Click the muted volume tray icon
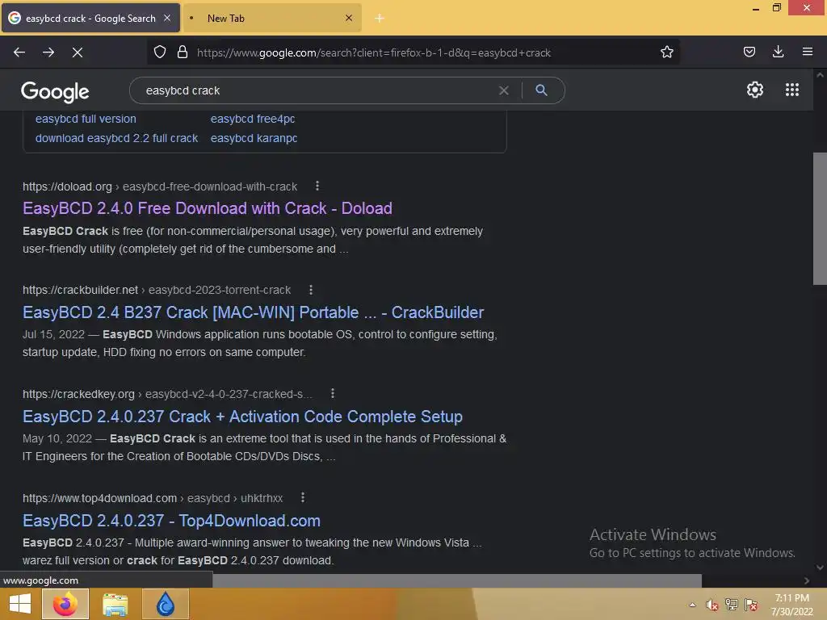The height and width of the screenshot is (620, 827). pos(712,605)
